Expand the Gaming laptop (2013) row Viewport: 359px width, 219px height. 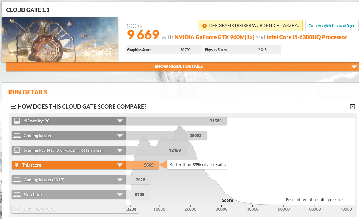tap(120, 180)
